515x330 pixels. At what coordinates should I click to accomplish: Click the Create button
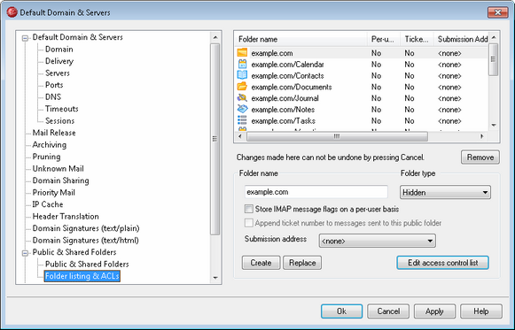tap(261, 263)
